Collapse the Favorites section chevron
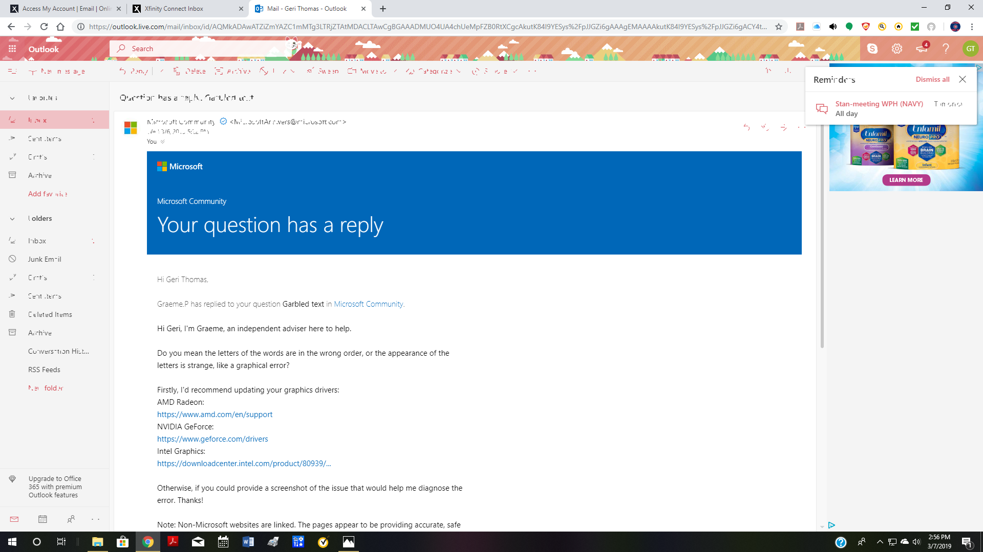 12,98
